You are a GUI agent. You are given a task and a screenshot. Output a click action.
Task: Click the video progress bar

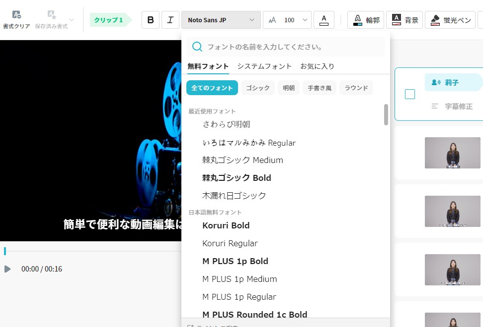92,251
